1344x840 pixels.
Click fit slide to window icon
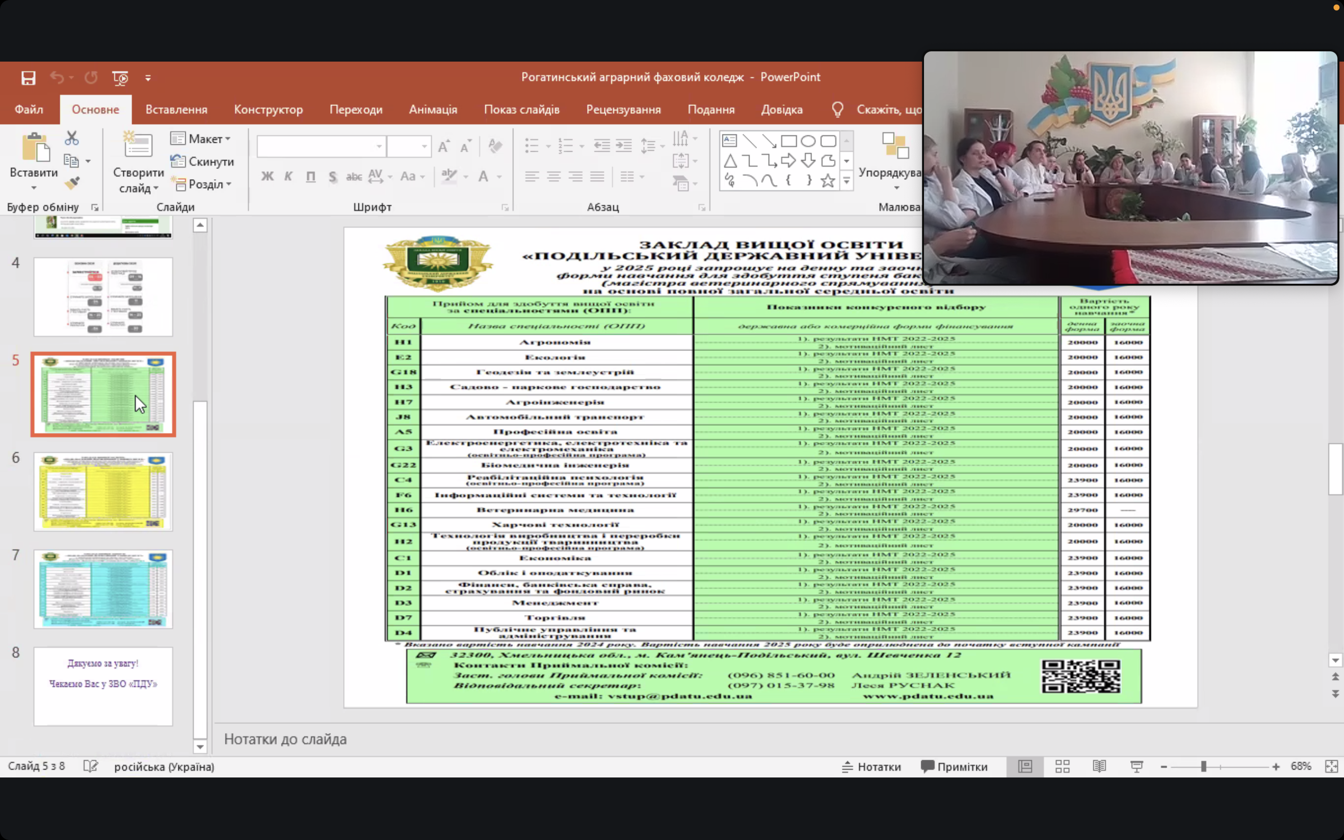[x=1331, y=767]
